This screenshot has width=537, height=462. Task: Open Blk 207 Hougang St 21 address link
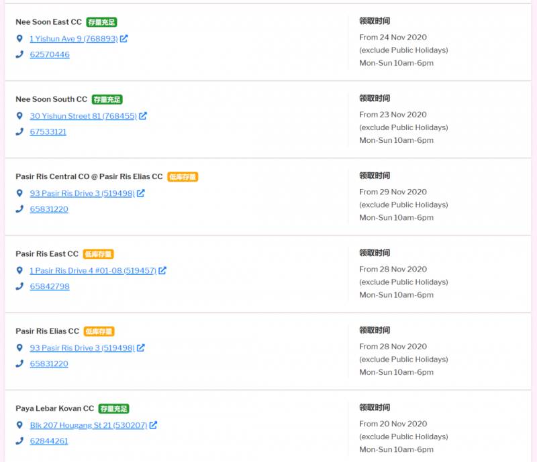click(88, 425)
